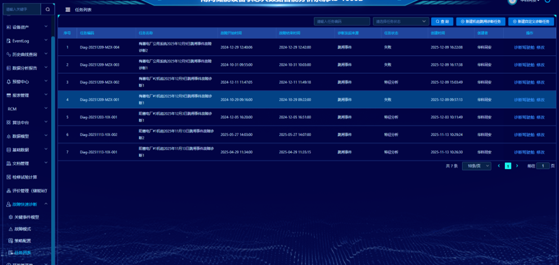Click the 评价管理(储能站) sidebar icon
Image resolution: width=559 pixels, height=265 pixels.
tap(9, 191)
